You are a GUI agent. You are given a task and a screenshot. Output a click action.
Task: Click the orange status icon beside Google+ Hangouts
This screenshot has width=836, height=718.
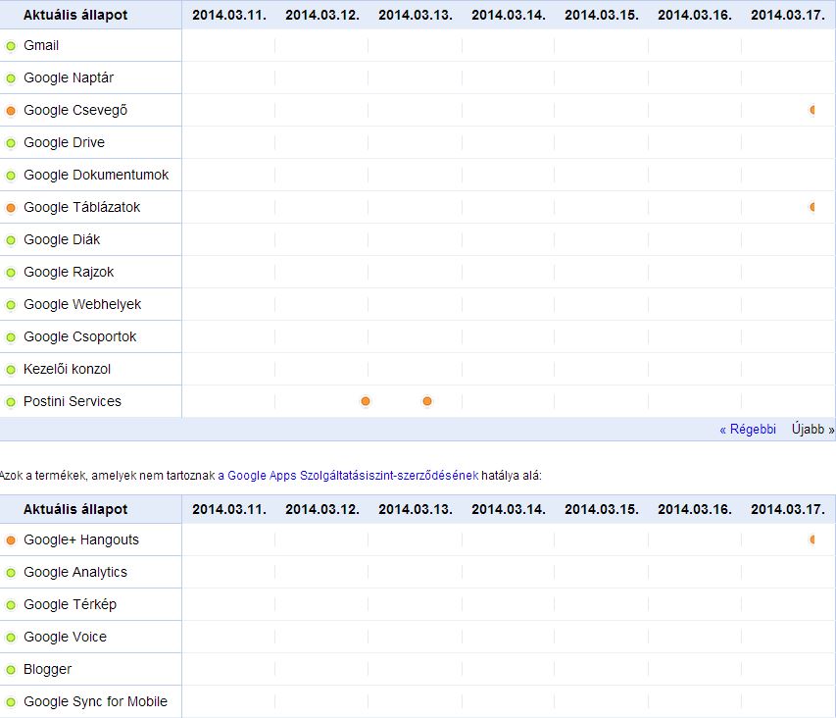coord(11,540)
